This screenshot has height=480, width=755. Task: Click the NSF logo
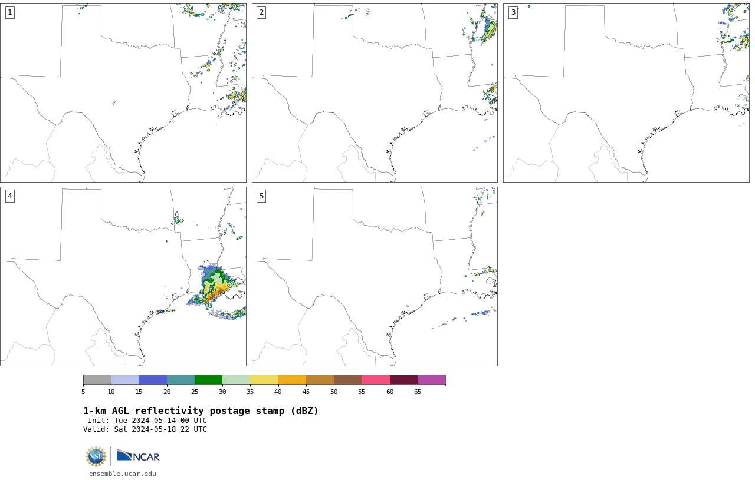pos(96,456)
